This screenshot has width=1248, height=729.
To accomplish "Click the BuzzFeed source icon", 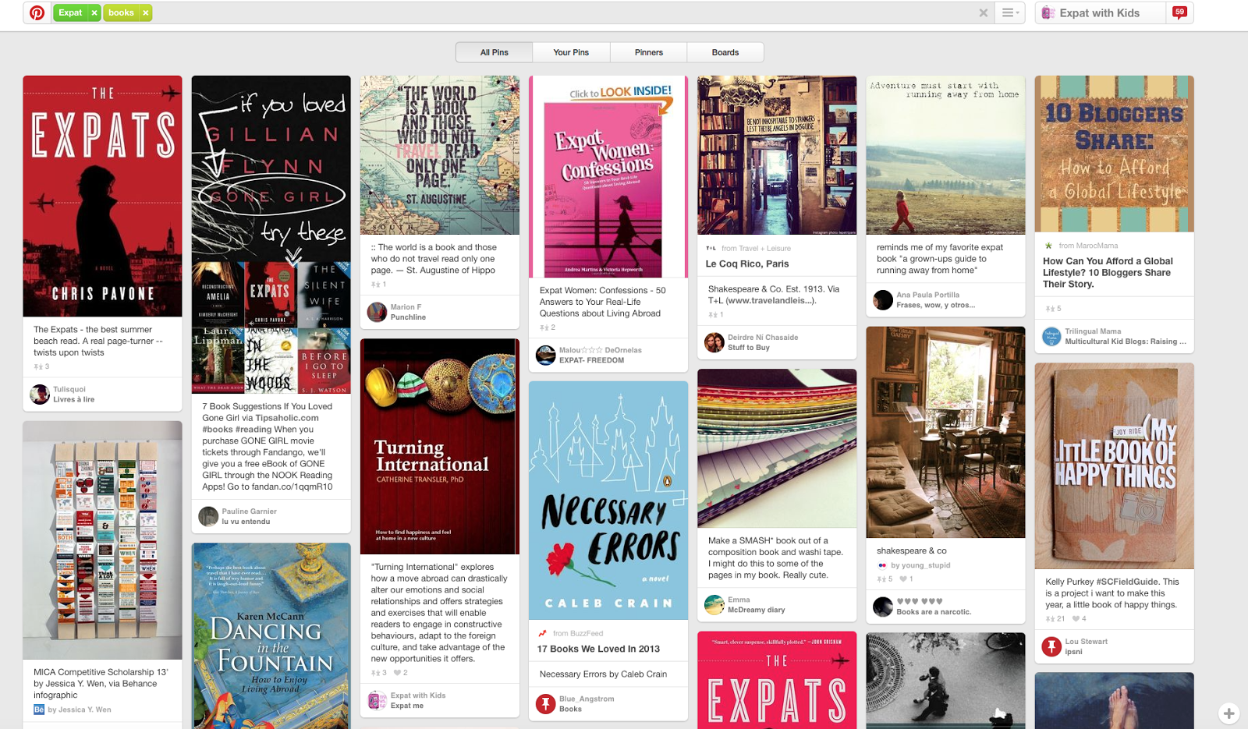I will tap(542, 633).
